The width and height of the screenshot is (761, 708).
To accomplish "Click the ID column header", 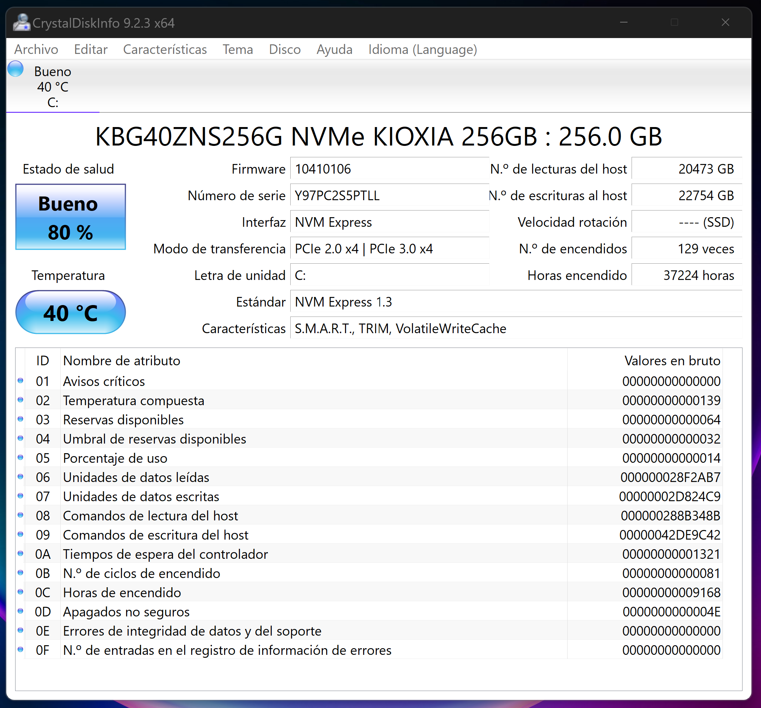I will point(43,360).
